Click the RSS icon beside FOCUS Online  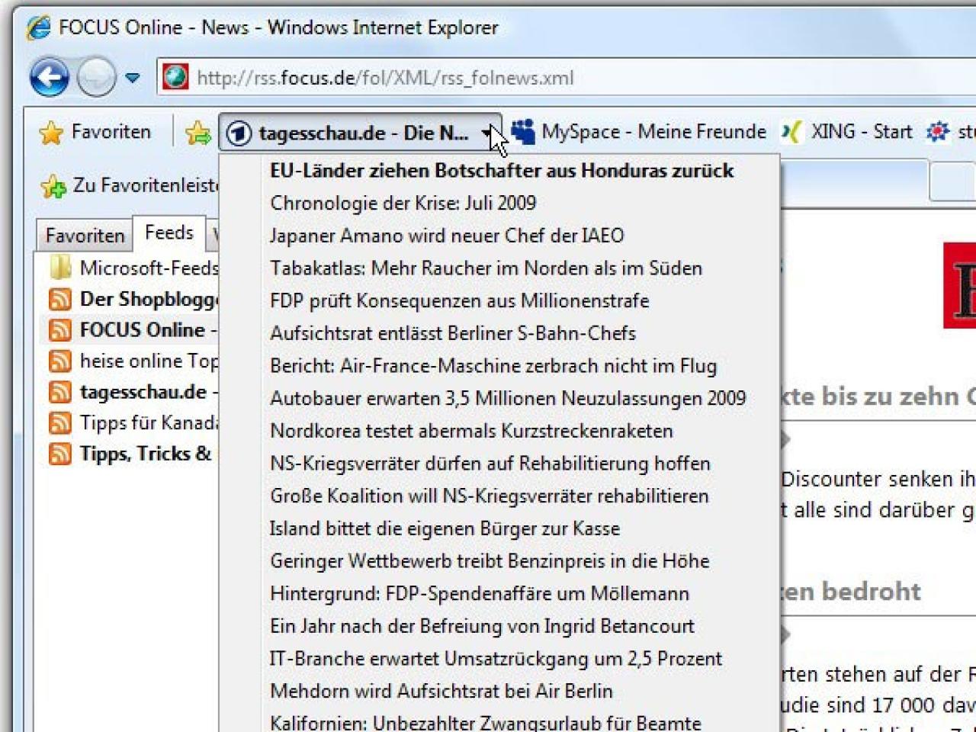(x=60, y=330)
